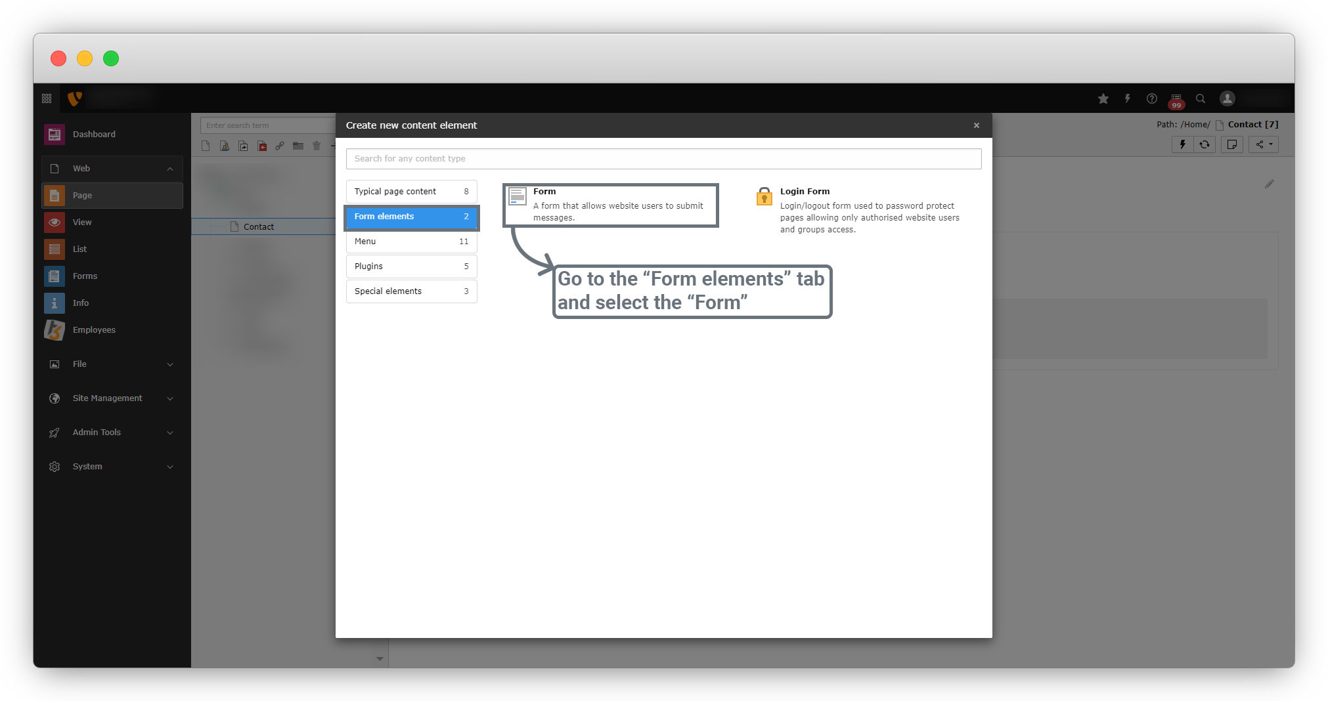Open the List module in the sidebar
This screenshot has width=1328, height=701.
pos(79,249)
